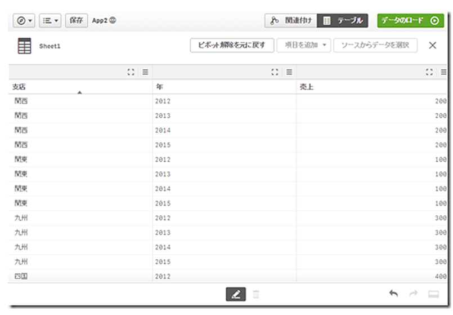The height and width of the screenshot is (315, 453).
Task: Open the compass navigation menu
Action: tap(24, 21)
